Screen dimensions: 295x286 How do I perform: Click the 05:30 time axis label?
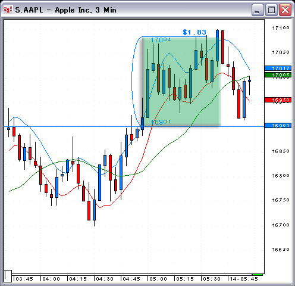[212, 279]
